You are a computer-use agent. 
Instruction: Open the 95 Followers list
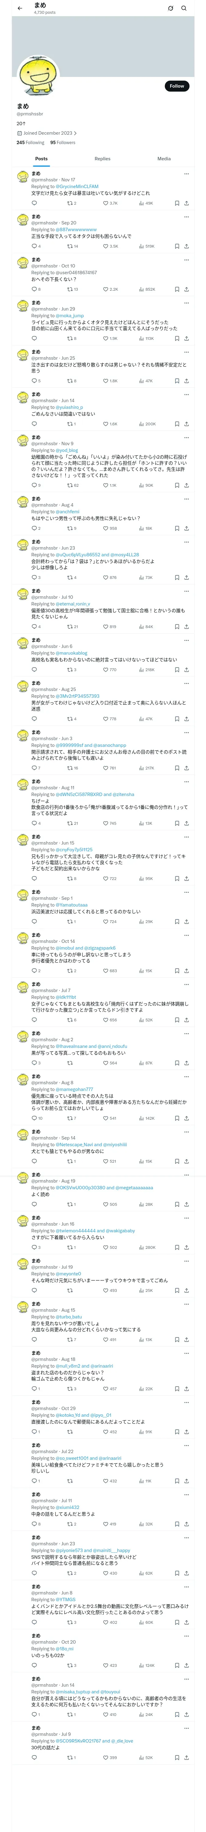(x=63, y=142)
